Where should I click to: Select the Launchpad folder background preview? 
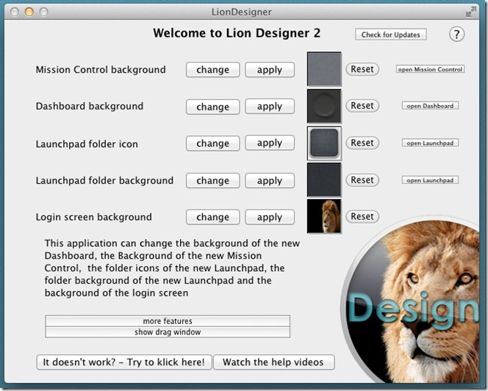click(x=324, y=180)
